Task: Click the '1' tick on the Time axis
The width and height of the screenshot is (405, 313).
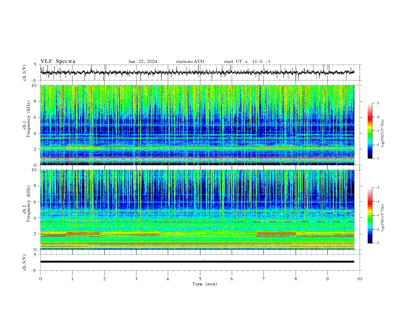Action: (73, 279)
